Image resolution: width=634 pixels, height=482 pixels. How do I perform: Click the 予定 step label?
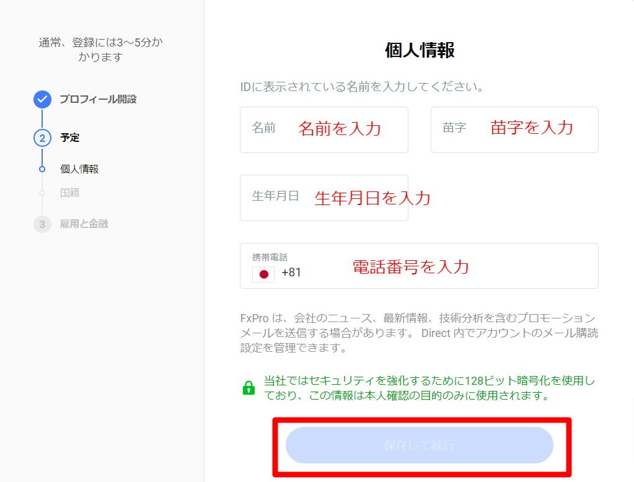pyautogui.click(x=70, y=138)
